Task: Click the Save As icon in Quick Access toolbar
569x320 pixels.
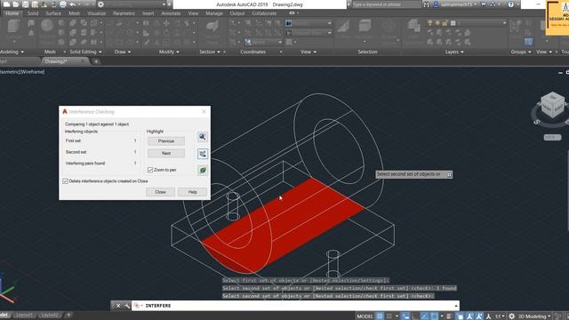Action: (x=35, y=4)
